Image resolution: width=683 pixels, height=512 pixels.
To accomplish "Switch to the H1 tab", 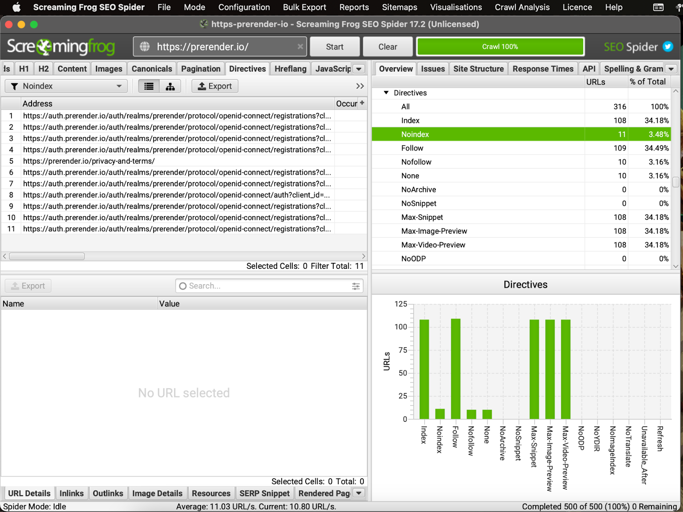I will coord(24,69).
